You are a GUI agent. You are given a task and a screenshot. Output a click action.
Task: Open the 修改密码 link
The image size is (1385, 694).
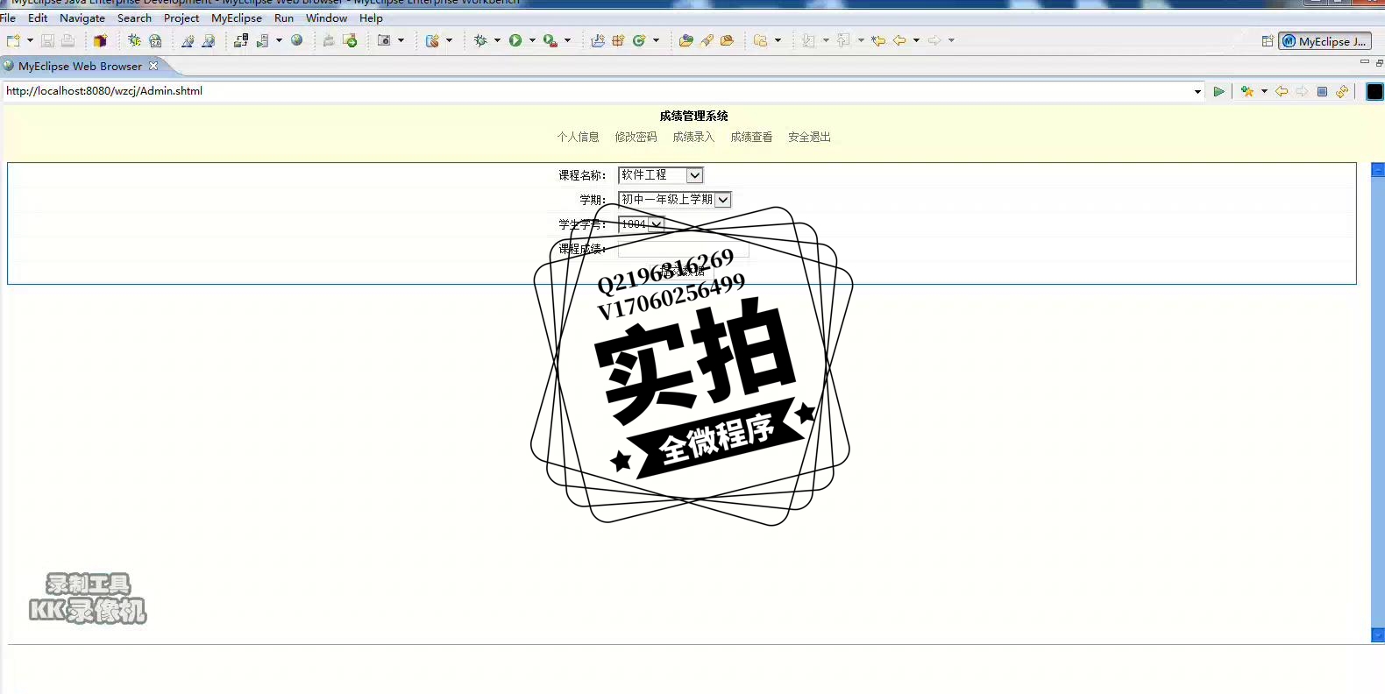coord(636,137)
